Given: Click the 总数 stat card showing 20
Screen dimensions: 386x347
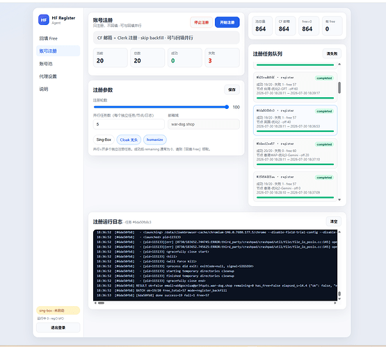Looking at the screenshot, I should coord(147,58).
